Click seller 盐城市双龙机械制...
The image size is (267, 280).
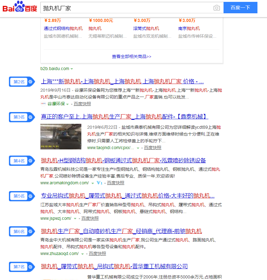click(x=152, y=36)
